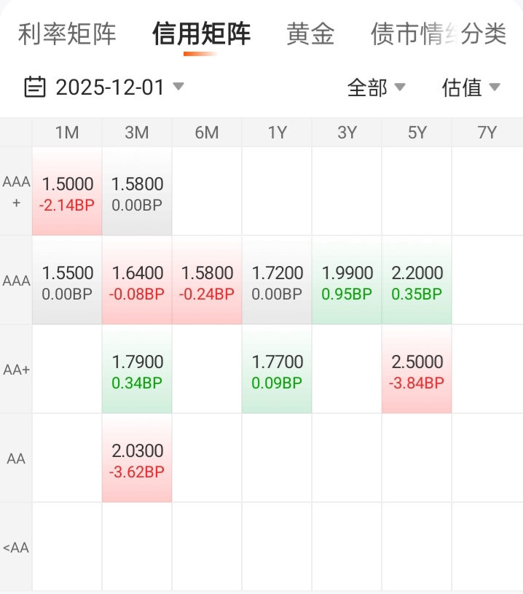
Task: Select the AAA row label
Action: [16, 281]
